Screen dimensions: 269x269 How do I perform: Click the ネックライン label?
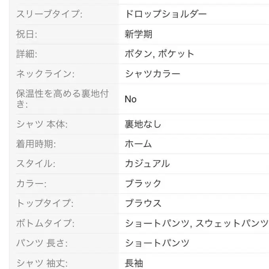[45, 74]
